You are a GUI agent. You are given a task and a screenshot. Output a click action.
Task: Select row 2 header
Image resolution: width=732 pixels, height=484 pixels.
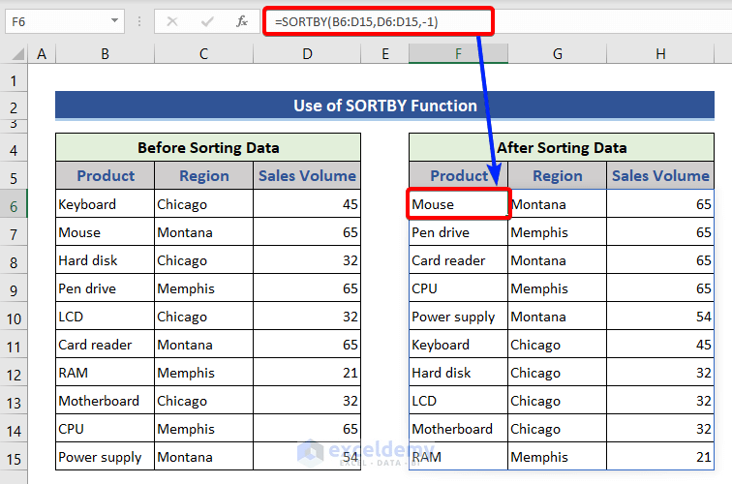[x=14, y=107]
